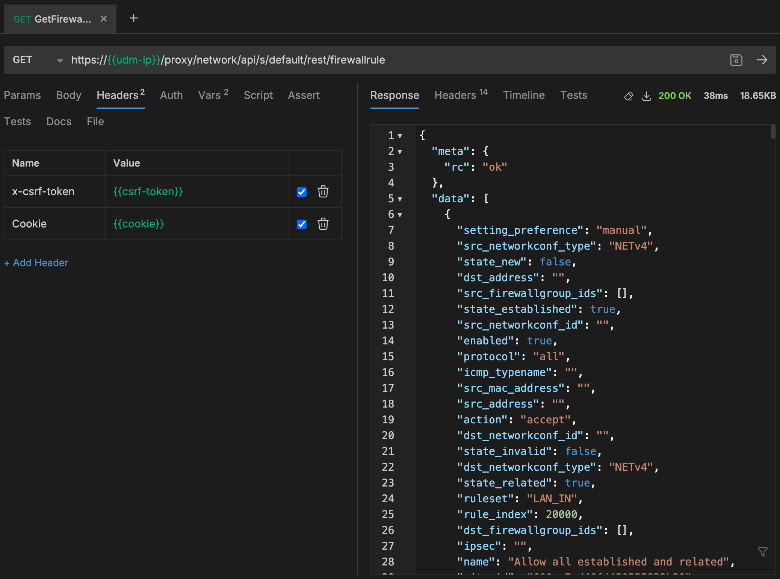Close the GetFirewa... request tab

tap(104, 19)
